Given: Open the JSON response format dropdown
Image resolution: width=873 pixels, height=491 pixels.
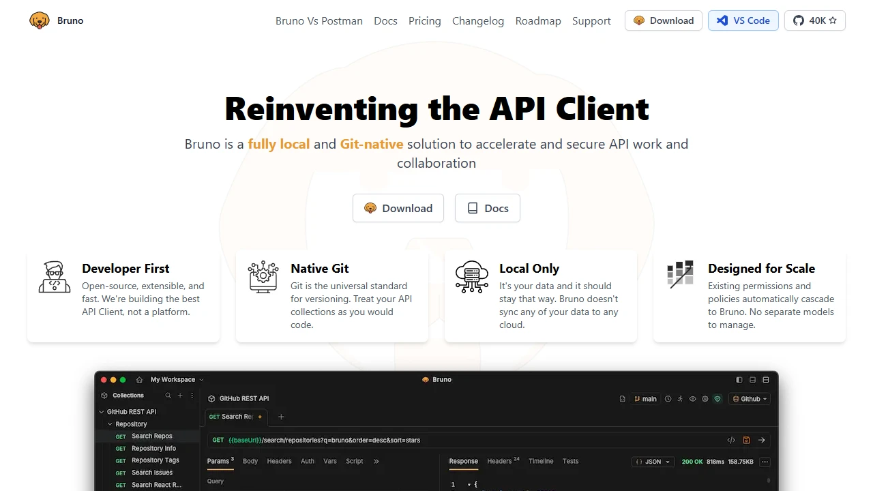Looking at the screenshot, I should click(652, 462).
